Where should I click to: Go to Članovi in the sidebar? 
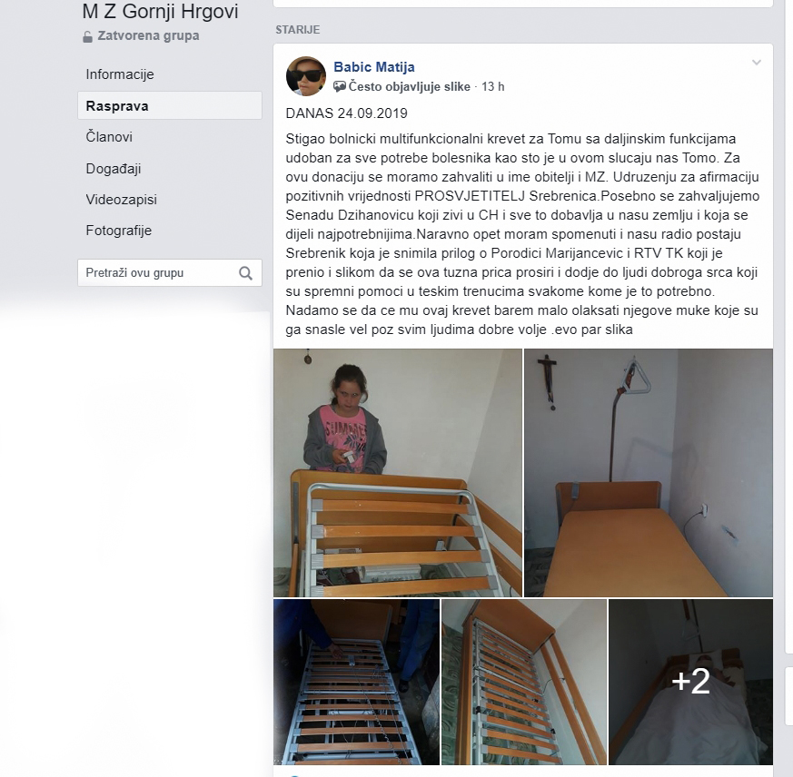coord(109,137)
